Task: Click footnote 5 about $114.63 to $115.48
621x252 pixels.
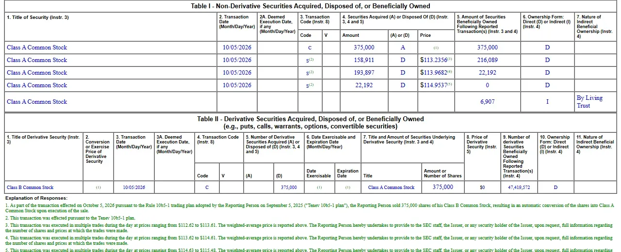Action: click(x=309, y=250)
